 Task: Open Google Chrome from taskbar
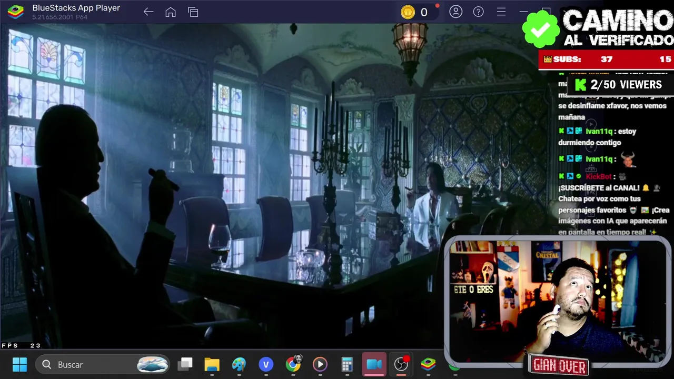(x=293, y=364)
